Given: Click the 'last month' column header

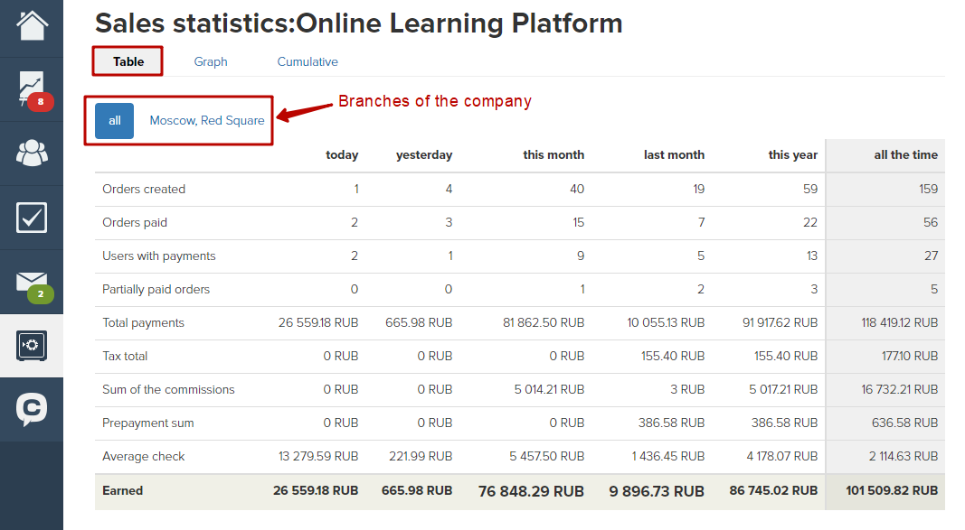Looking at the screenshot, I should click(674, 154).
